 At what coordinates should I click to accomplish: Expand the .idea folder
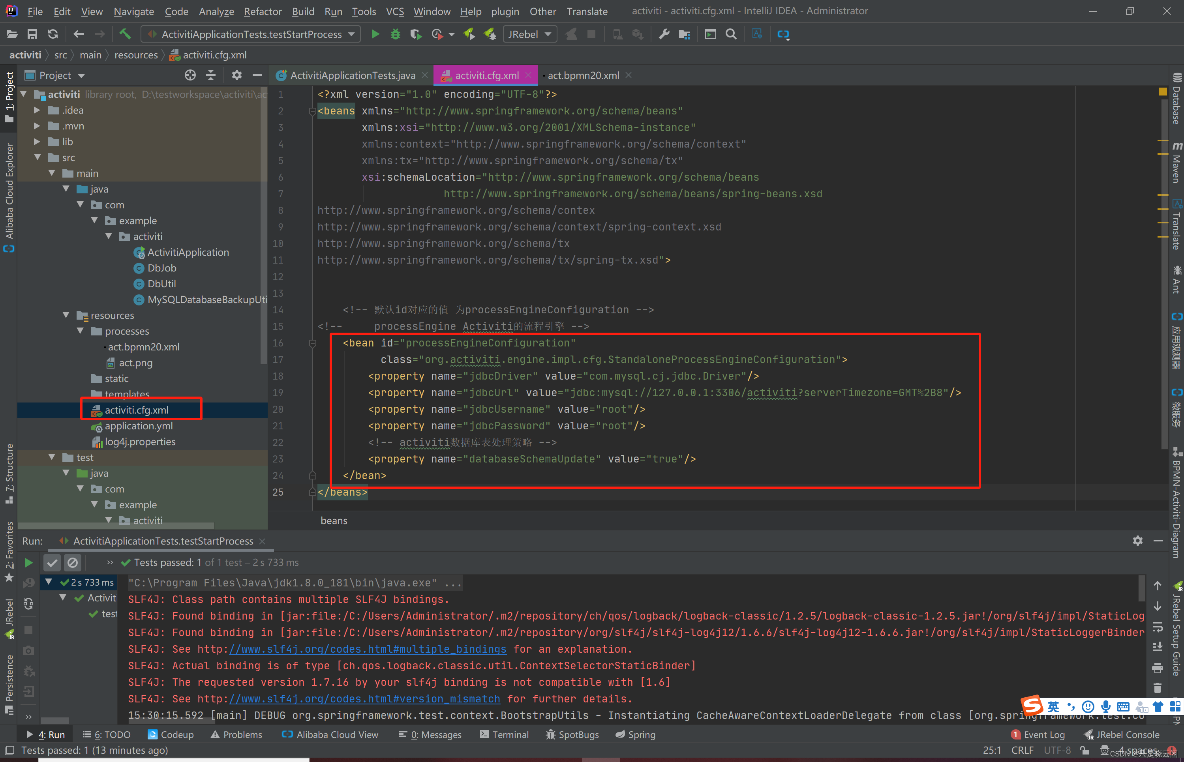(x=37, y=110)
